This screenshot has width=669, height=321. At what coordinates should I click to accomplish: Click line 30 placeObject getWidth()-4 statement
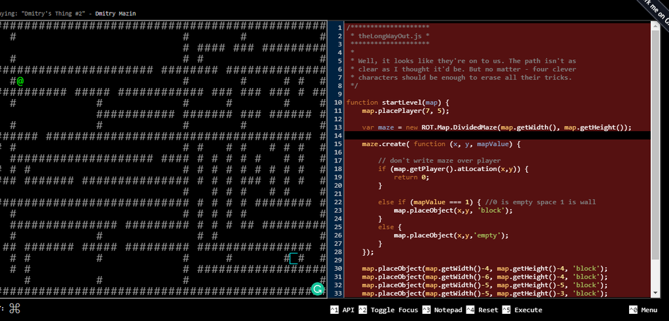[485, 269]
